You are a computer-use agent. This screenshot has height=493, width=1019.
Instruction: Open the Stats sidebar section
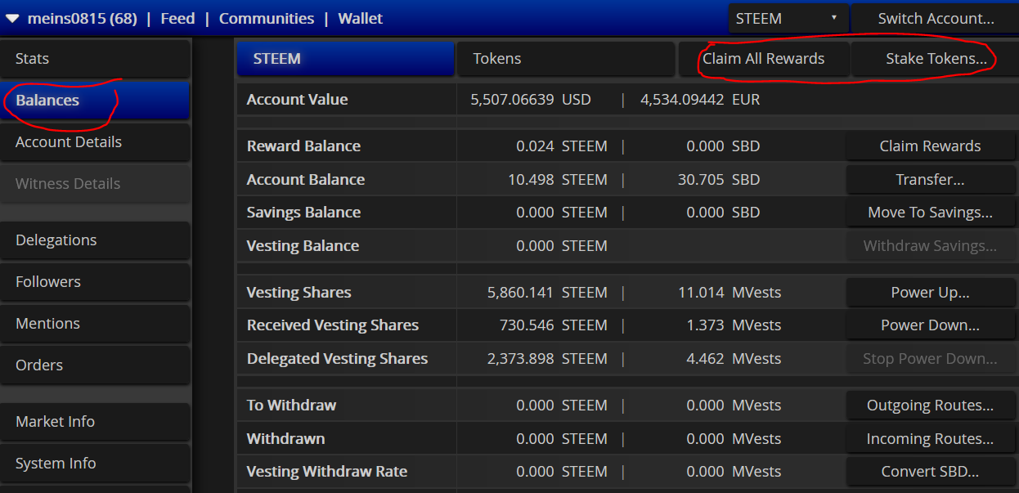(95, 59)
